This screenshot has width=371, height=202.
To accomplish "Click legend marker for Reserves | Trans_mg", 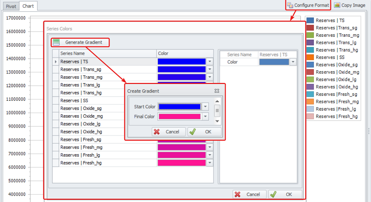I will coord(310,35).
